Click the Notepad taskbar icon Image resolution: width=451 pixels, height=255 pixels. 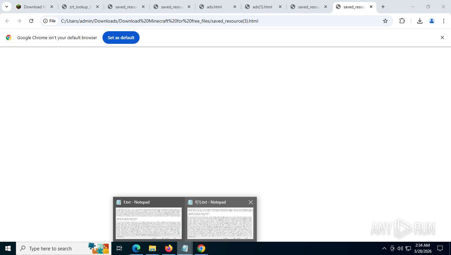[x=185, y=248]
